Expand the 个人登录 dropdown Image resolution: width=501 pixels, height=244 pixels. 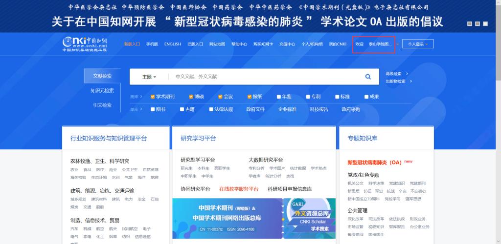coord(417,44)
